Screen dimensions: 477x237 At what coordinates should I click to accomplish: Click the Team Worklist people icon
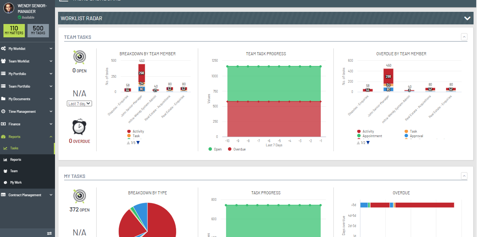tap(3, 61)
